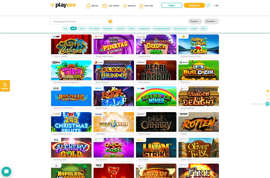270x178 pixels.
Task: Click the Share Playzee icon
Action: pyautogui.click(x=267, y=104)
